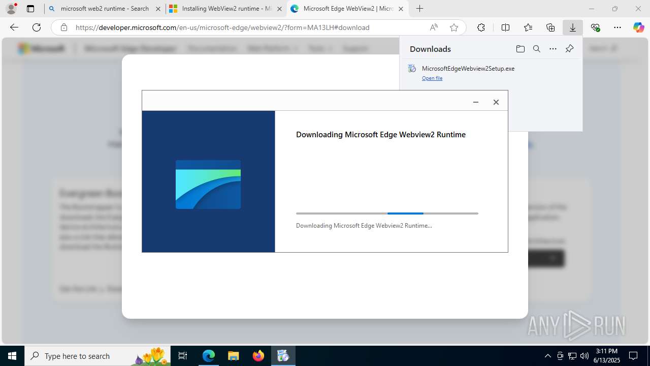Image resolution: width=650 pixels, height=366 pixels.
Task: Minimize the Edge browser window
Action: point(592,9)
